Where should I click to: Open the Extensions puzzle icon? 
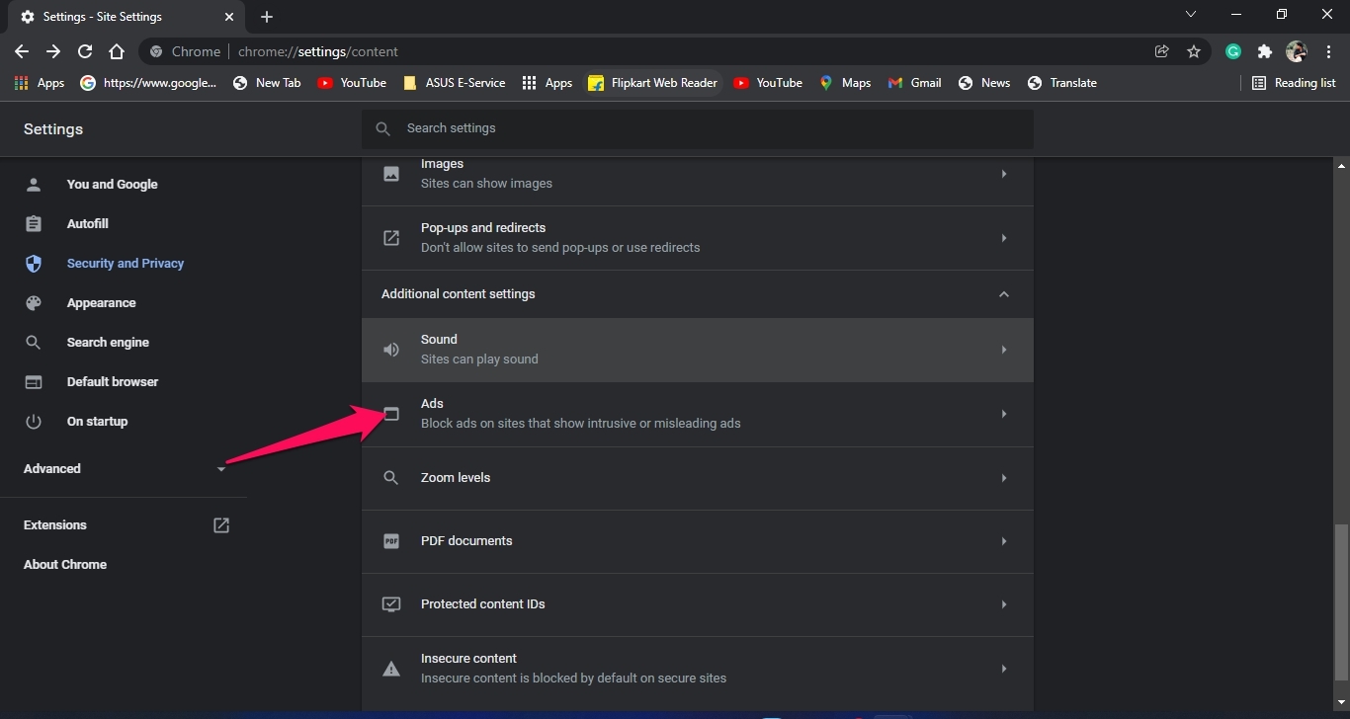pos(1264,51)
